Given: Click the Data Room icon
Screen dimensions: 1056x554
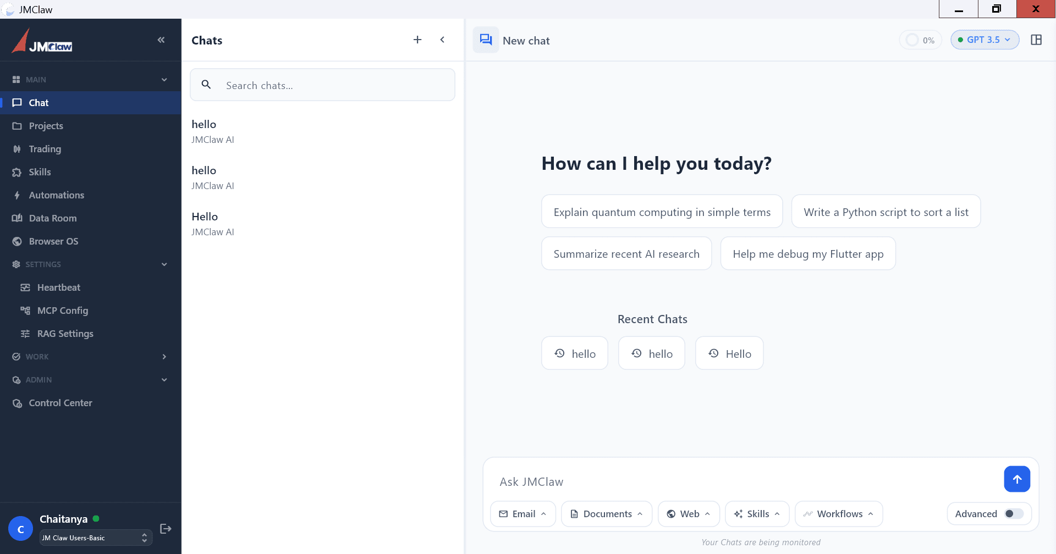Looking at the screenshot, I should point(17,218).
